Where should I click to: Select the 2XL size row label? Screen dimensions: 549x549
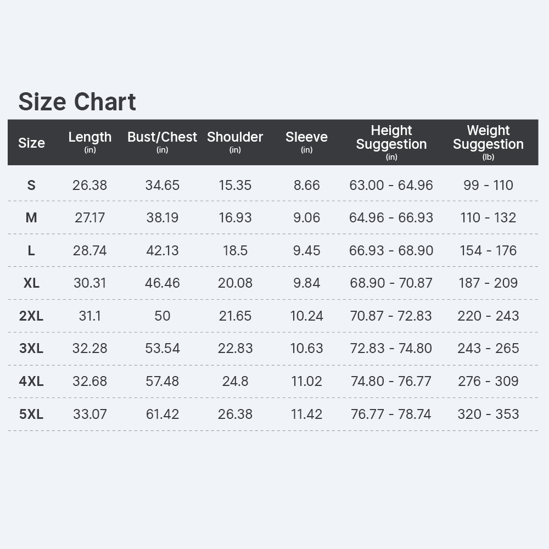31,316
